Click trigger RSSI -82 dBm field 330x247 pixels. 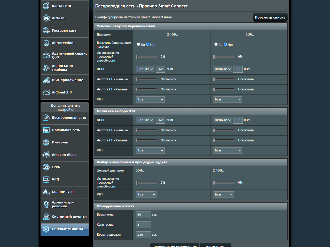(238, 69)
